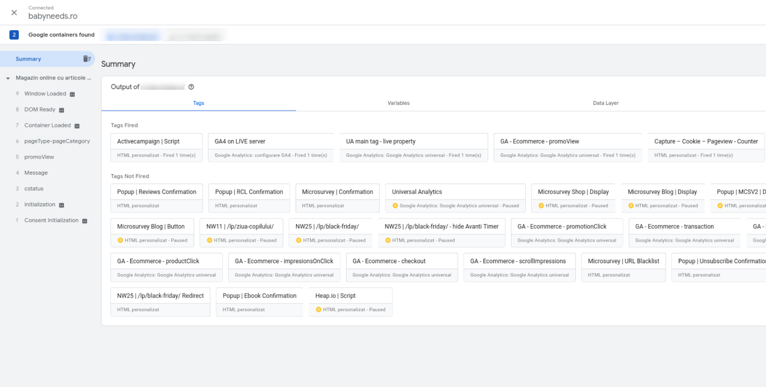766x387 pixels.
Task: Open the GA - Ecommerce - promotionClick card
Action: tap(567, 233)
